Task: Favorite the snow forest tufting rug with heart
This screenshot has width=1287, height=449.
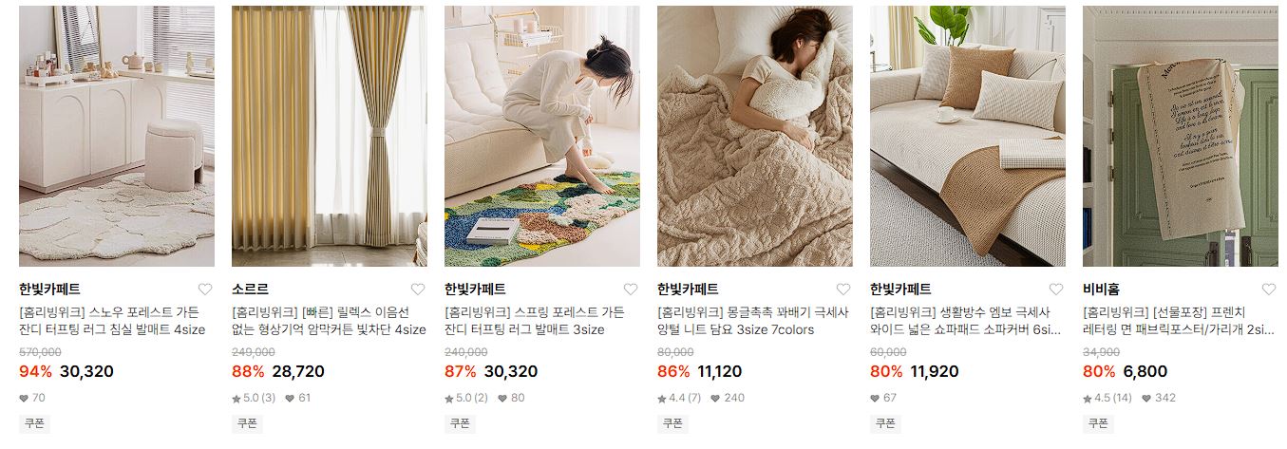Action: pyautogui.click(x=205, y=290)
